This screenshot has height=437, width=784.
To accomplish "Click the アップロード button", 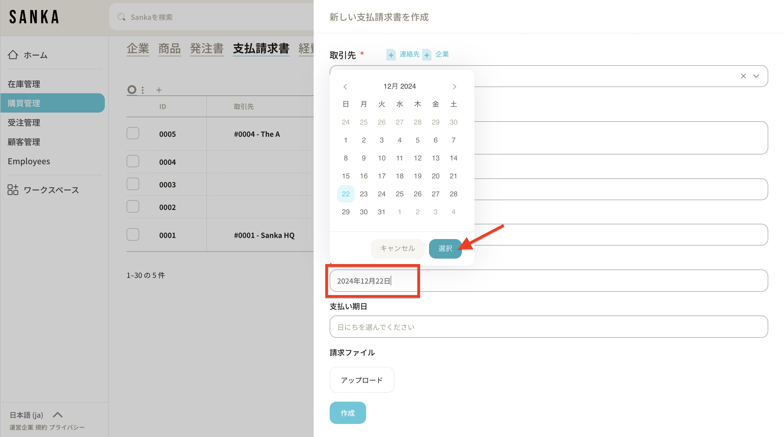I will [362, 380].
